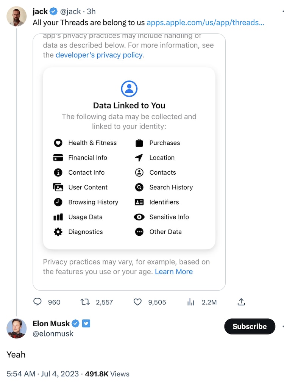Click jack's verified badge icon

click(x=54, y=11)
